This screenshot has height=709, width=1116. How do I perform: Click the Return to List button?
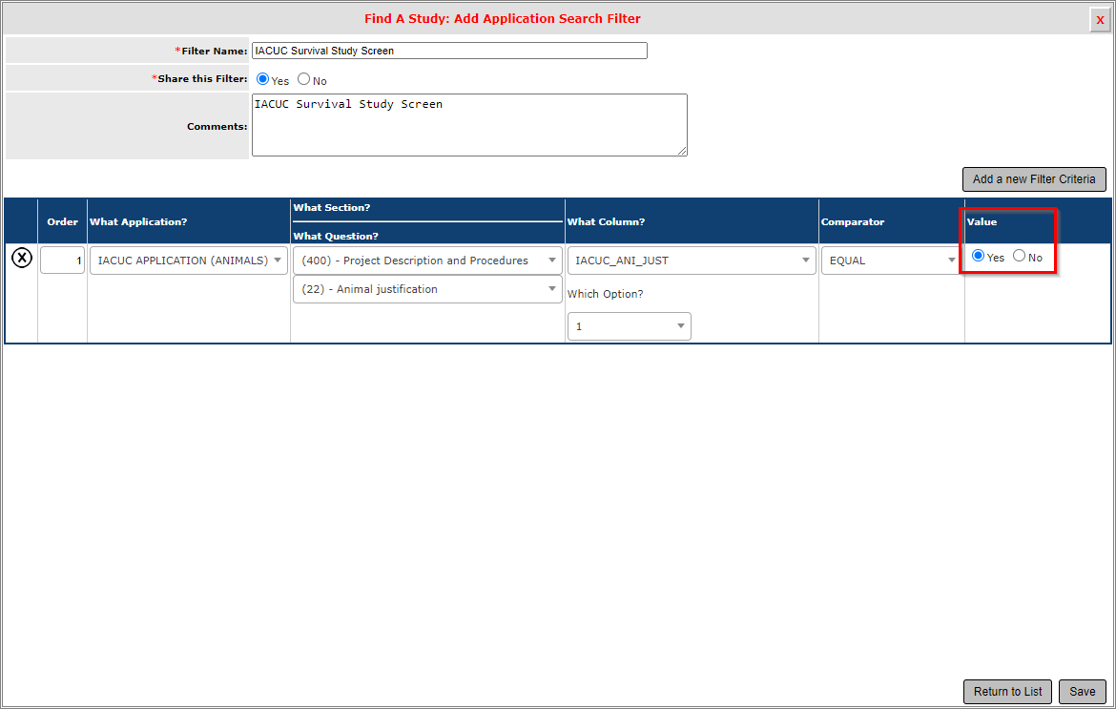click(x=1007, y=691)
